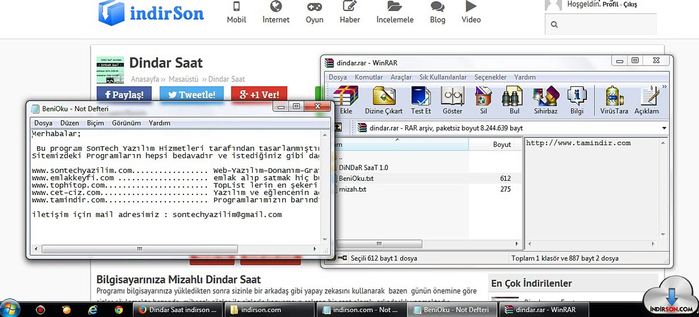Screen dimensions: 699x317
Task: Click the Göster view icon in WinRAR
Action: click(452, 101)
